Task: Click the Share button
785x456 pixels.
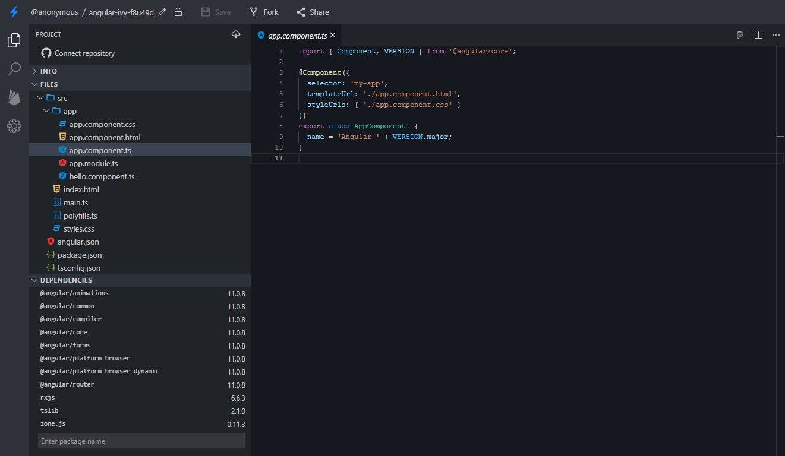Action: [313, 12]
